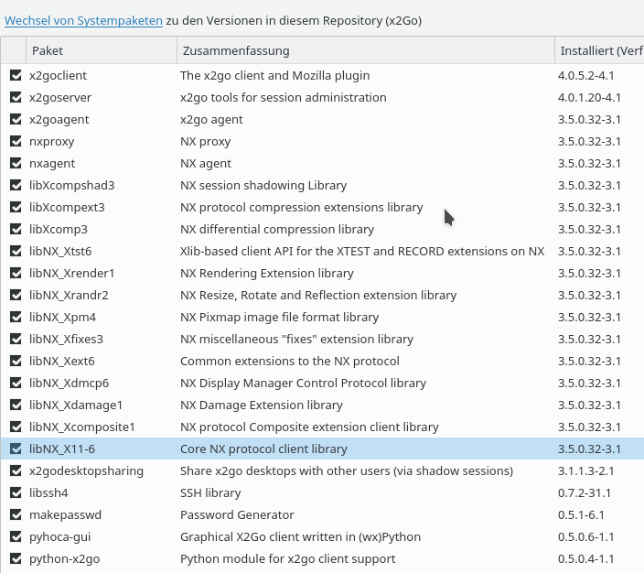The width and height of the screenshot is (644, 573).
Task: Select the x2goclient package name
Action: click(x=58, y=76)
